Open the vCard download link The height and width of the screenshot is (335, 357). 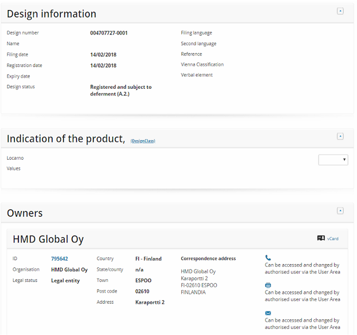point(333,239)
